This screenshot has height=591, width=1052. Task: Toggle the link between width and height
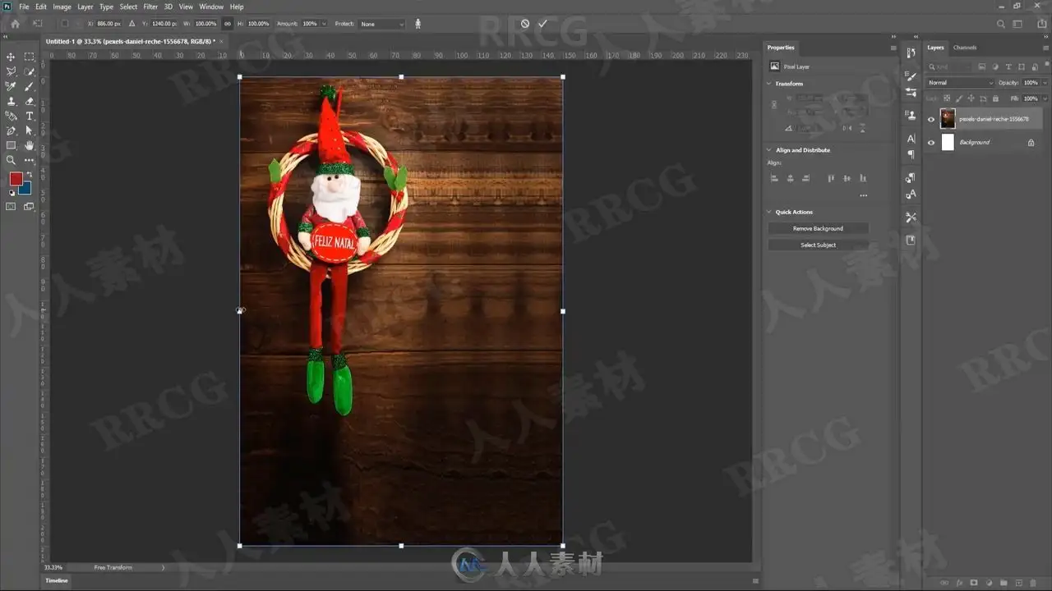click(228, 24)
